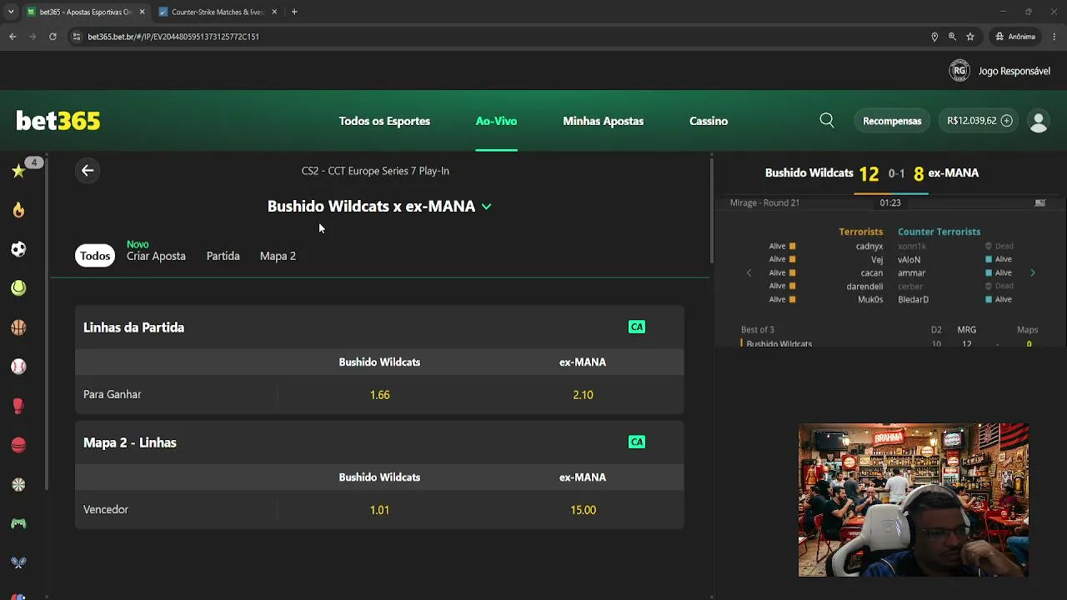Select the darts board sport icon
This screenshot has height=600, width=1067.
(18, 484)
